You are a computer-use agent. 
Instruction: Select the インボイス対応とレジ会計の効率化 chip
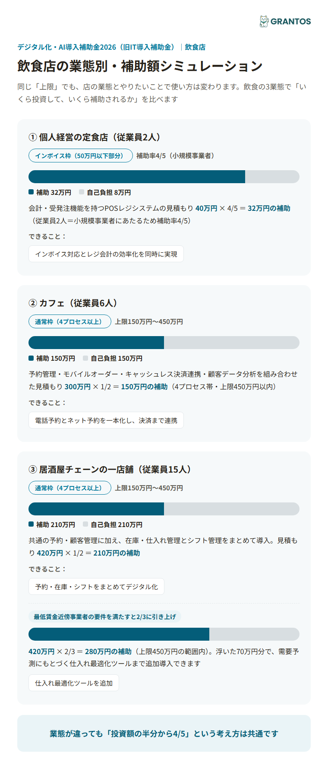[x=106, y=254]
